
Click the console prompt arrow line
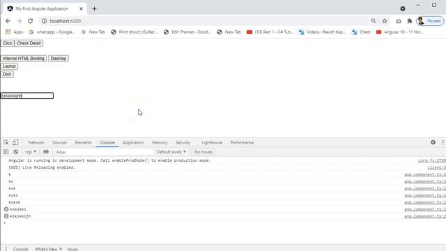[x=223, y=223]
